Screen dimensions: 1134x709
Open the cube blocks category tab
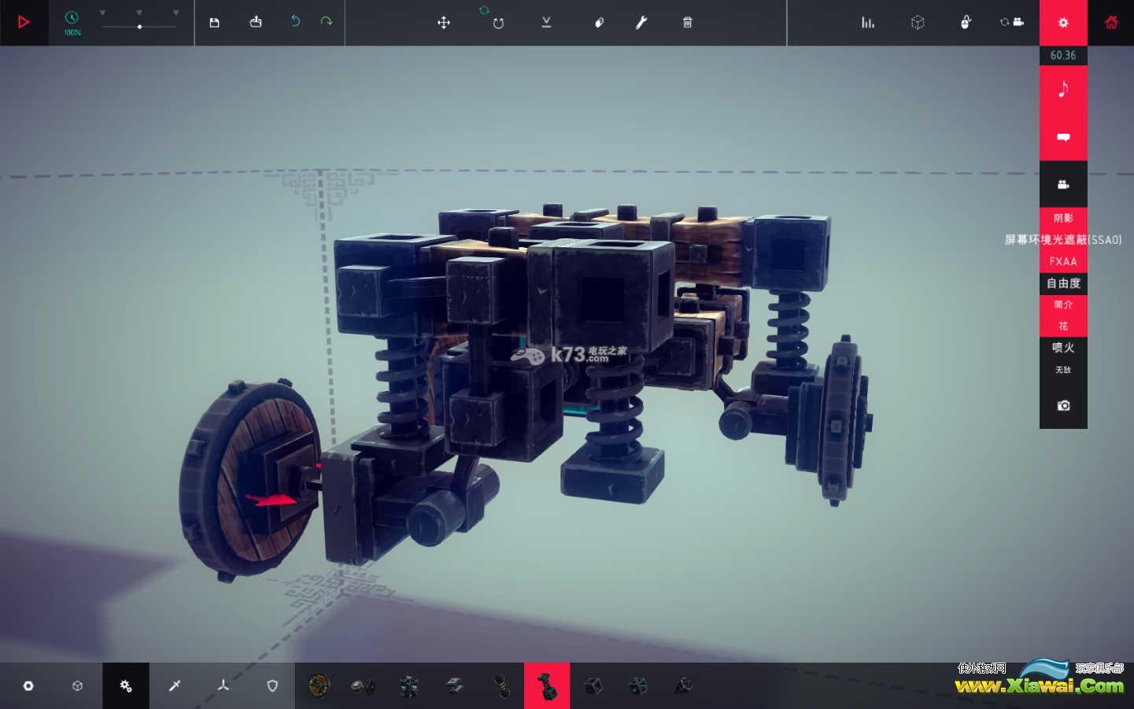pyautogui.click(x=77, y=685)
